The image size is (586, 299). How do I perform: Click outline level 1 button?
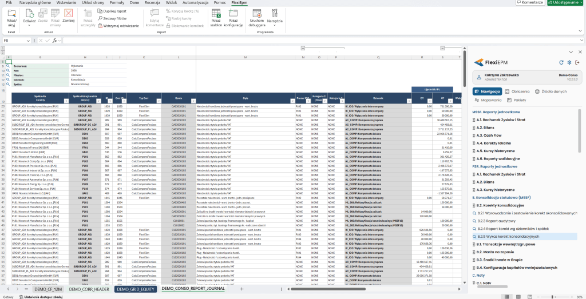coord(3,49)
